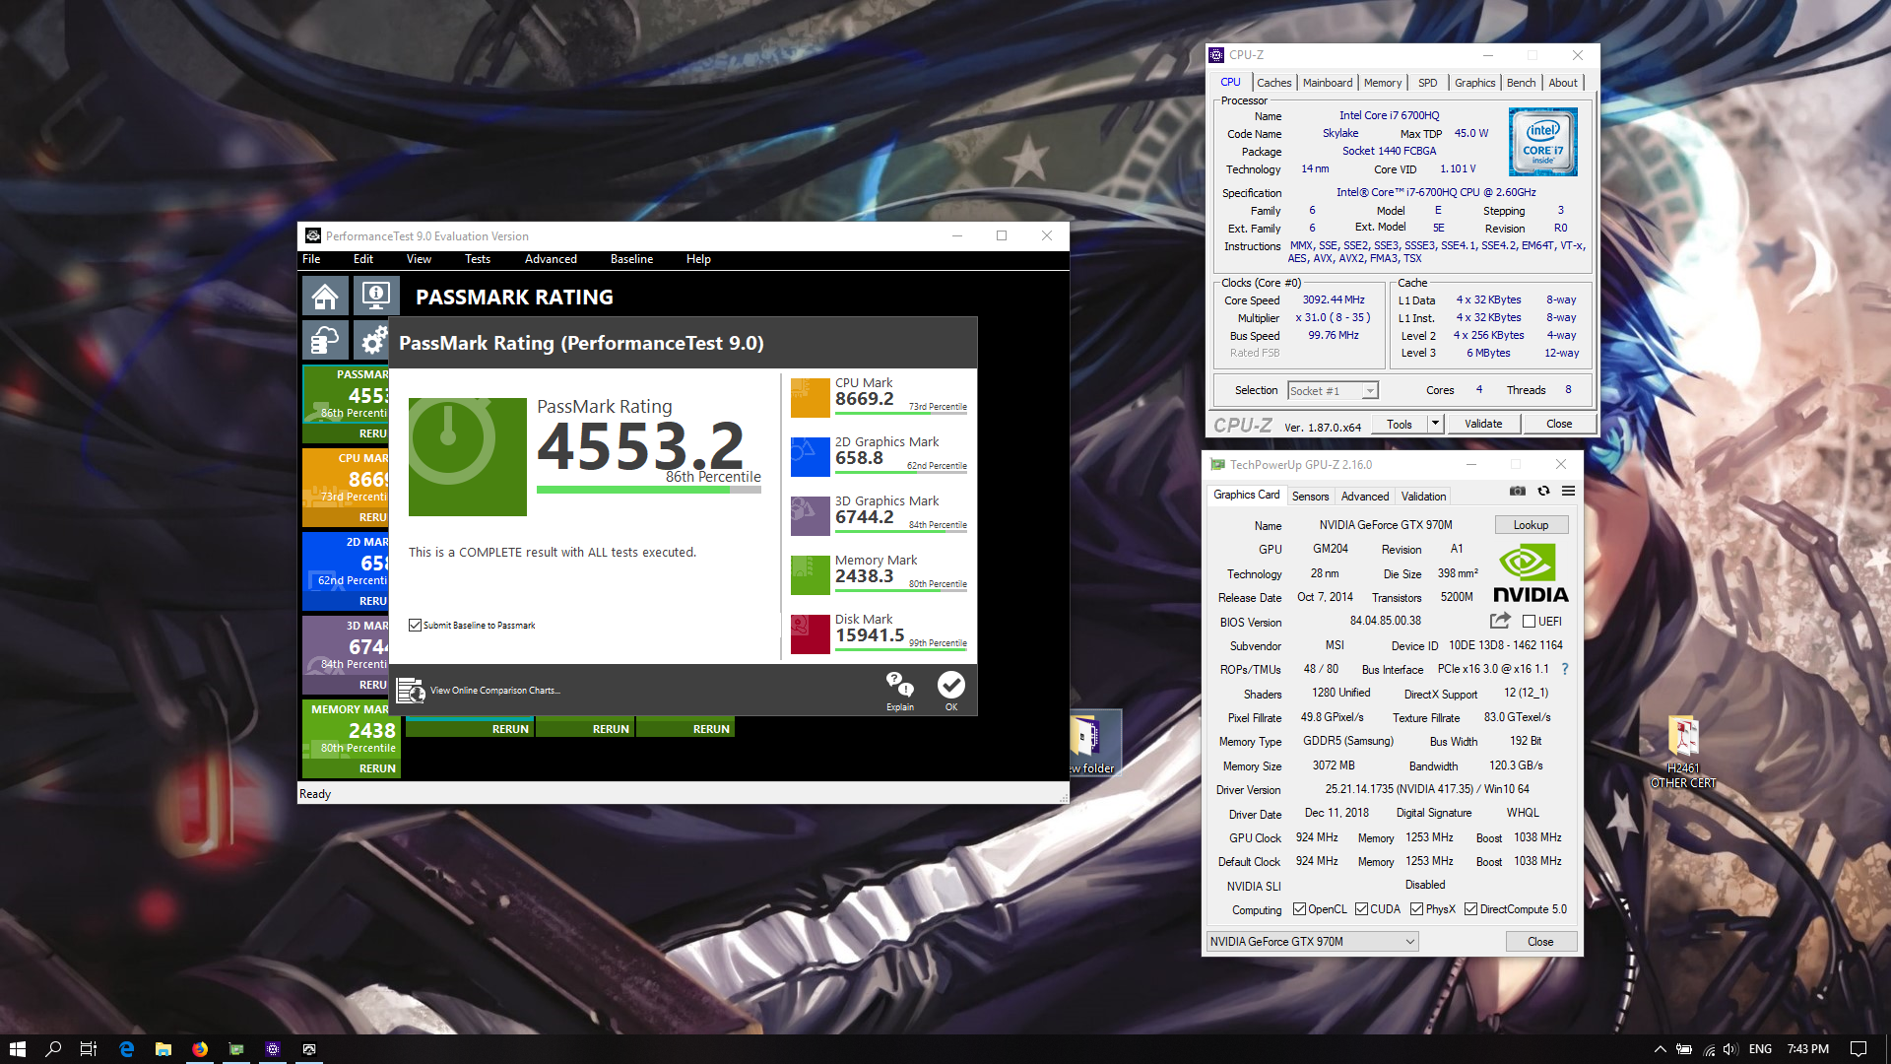Toggle Submit Baseline to Passmark checkbox
1891x1064 pixels.
(415, 625)
